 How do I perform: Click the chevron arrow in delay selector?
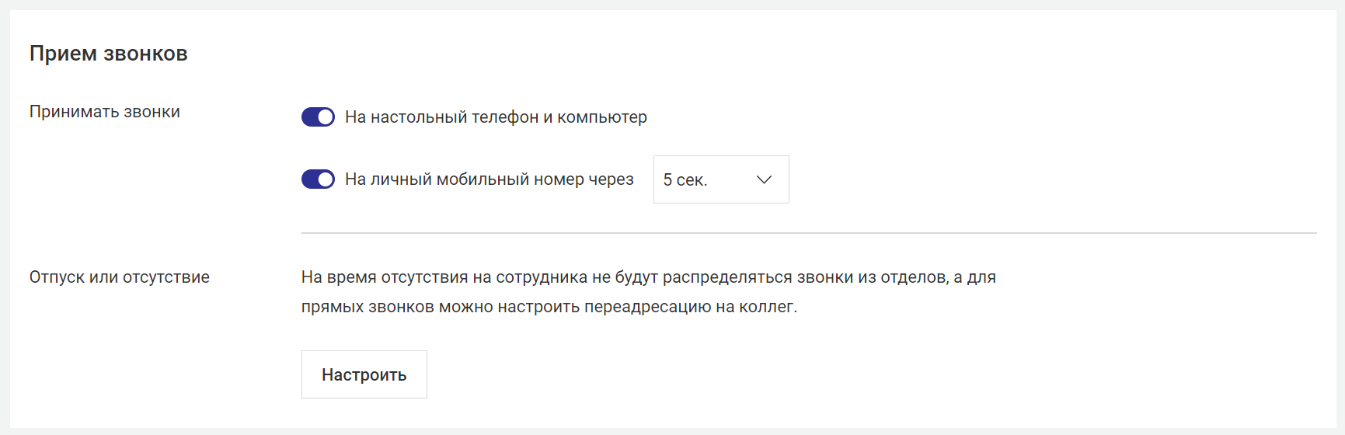tap(764, 179)
